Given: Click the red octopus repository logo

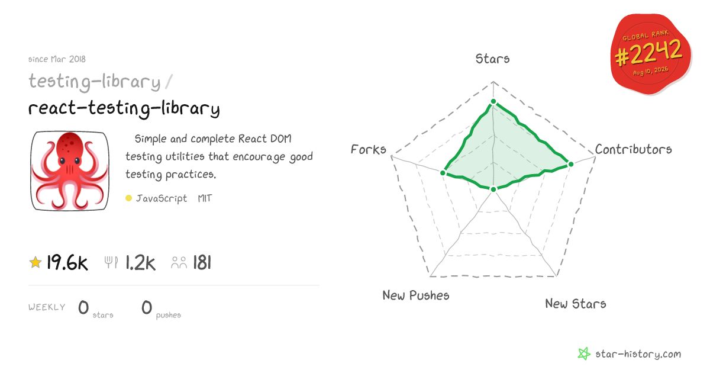Looking at the screenshot, I should pyautogui.click(x=70, y=171).
